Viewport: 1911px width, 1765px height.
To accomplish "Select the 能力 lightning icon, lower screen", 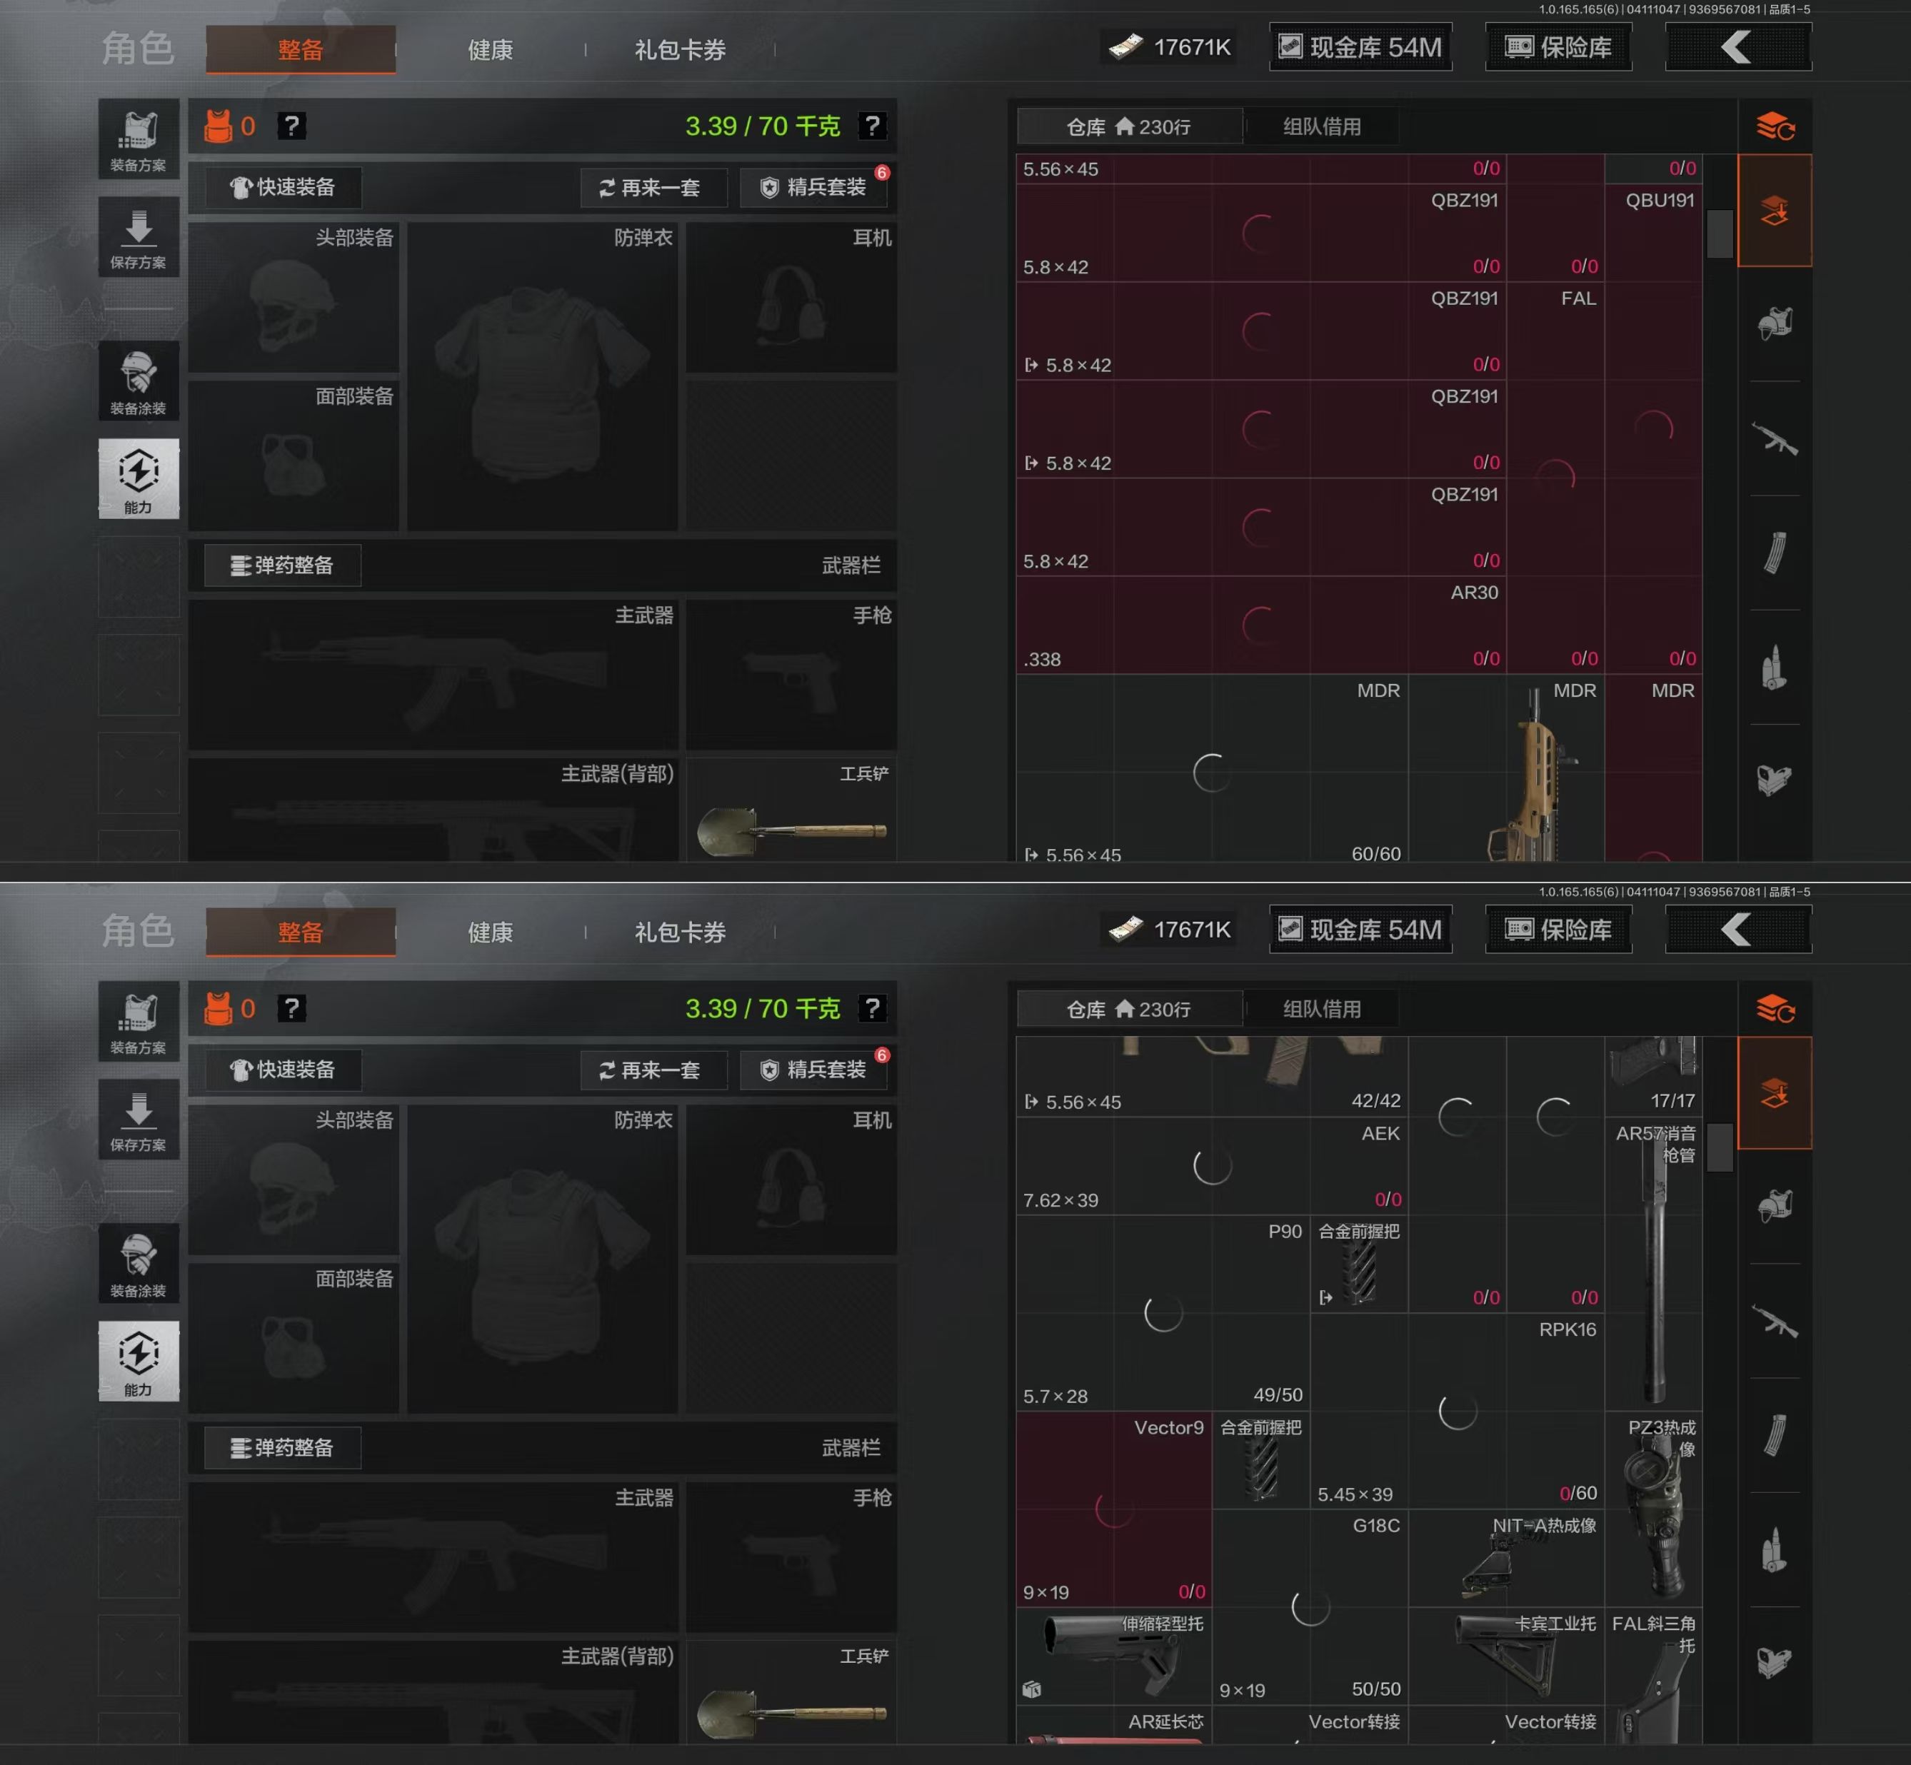I will (139, 1361).
